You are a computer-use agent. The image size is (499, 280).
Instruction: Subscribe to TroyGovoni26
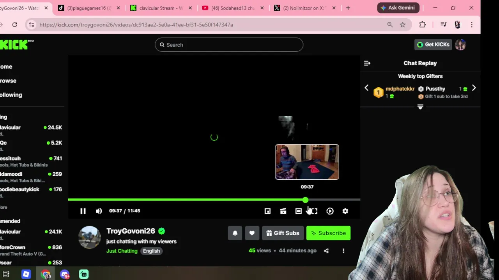(x=328, y=233)
